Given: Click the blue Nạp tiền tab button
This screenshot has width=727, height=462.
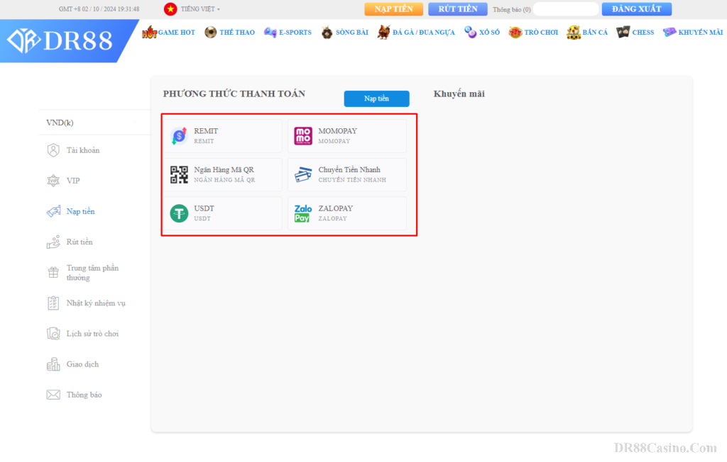Looking at the screenshot, I should point(376,98).
